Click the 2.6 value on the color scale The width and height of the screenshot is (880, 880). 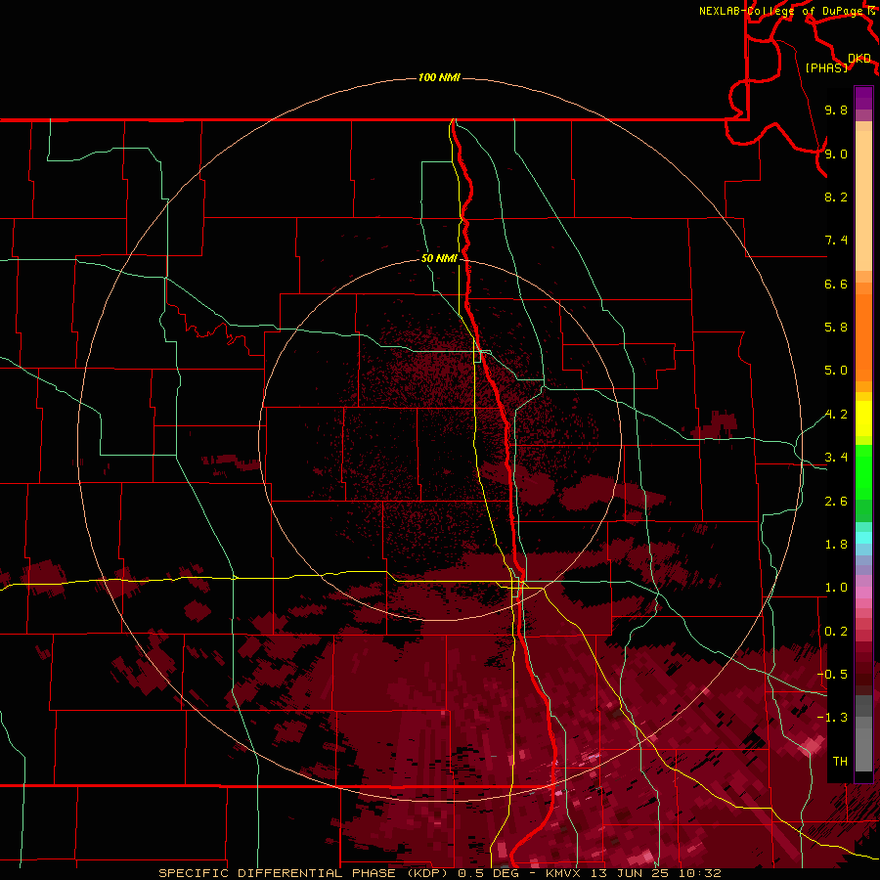[836, 502]
